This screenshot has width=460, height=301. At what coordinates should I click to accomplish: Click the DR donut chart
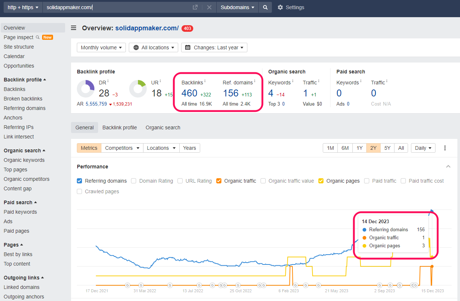click(x=86, y=89)
